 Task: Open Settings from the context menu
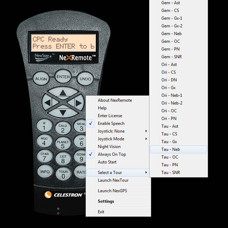pos(118,201)
